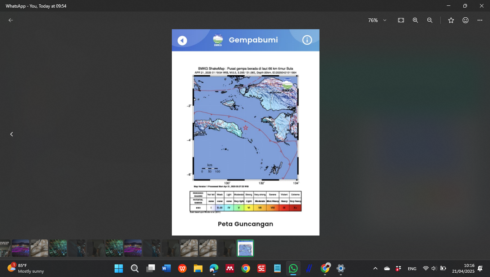
Task: Launch Microsoft Word from the taskbar
Action: (x=166, y=268)
